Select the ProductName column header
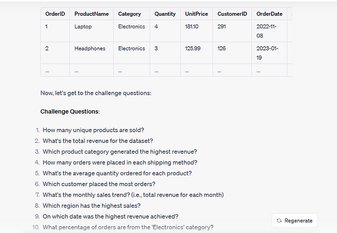The width and height of the screenshot is (337, 233). click(91, 14)
